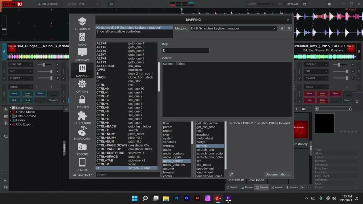
Task: Open left deck CUT effect dropdown
Action: tap(20, 71)
